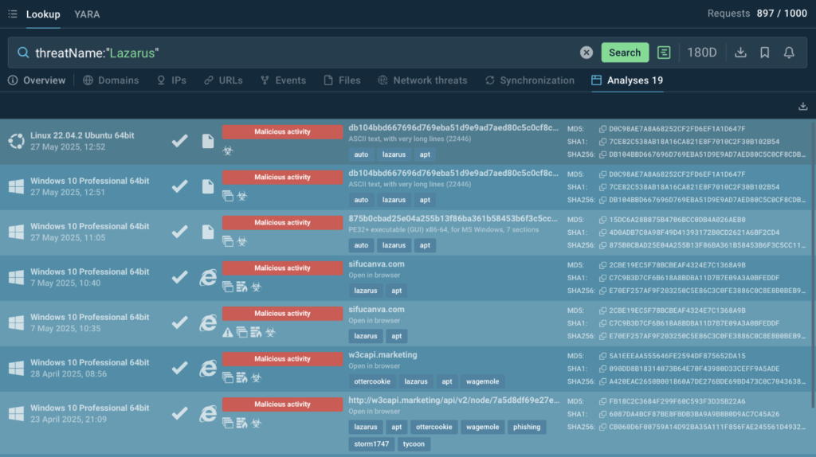Copy SHA1 of Linux Ubuntu analysis
Screen dimensions: 816x457
[x=602, y=142]
